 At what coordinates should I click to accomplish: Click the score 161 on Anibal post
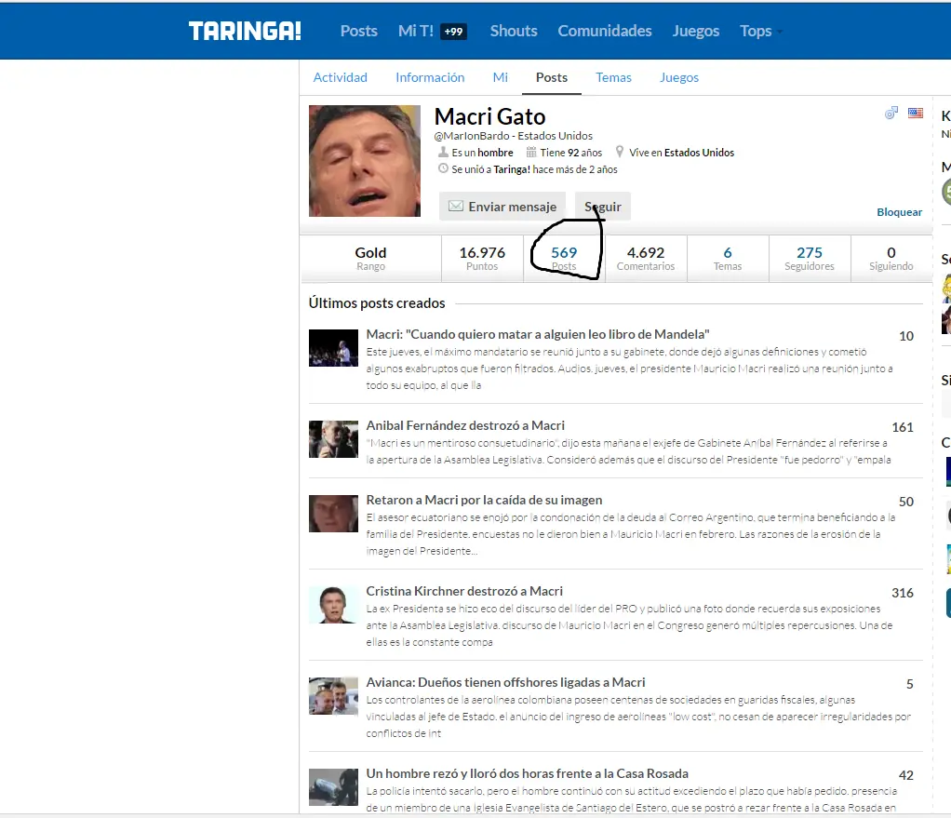tap(903, 427)
